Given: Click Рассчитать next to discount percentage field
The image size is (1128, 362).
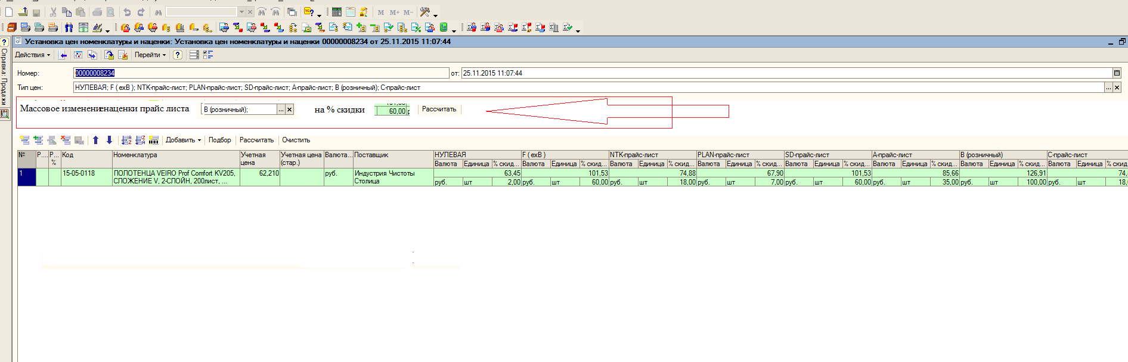Looking at the screenshot, I should 439,110.
